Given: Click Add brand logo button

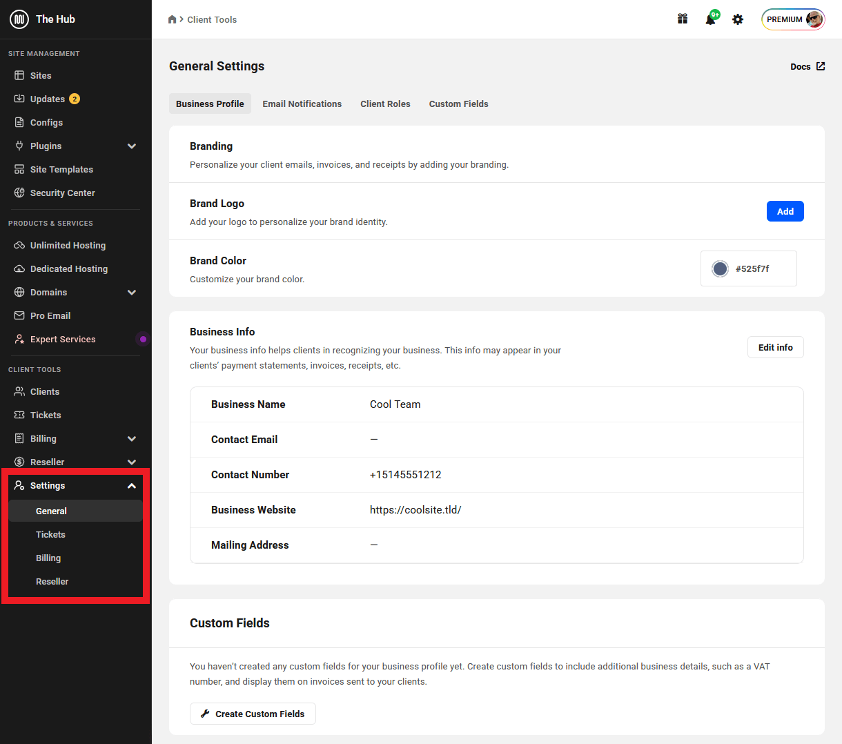Looking at the screenshot, I should click(785, 211).
